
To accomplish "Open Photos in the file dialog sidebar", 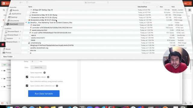I will click(x=7, y=53).
